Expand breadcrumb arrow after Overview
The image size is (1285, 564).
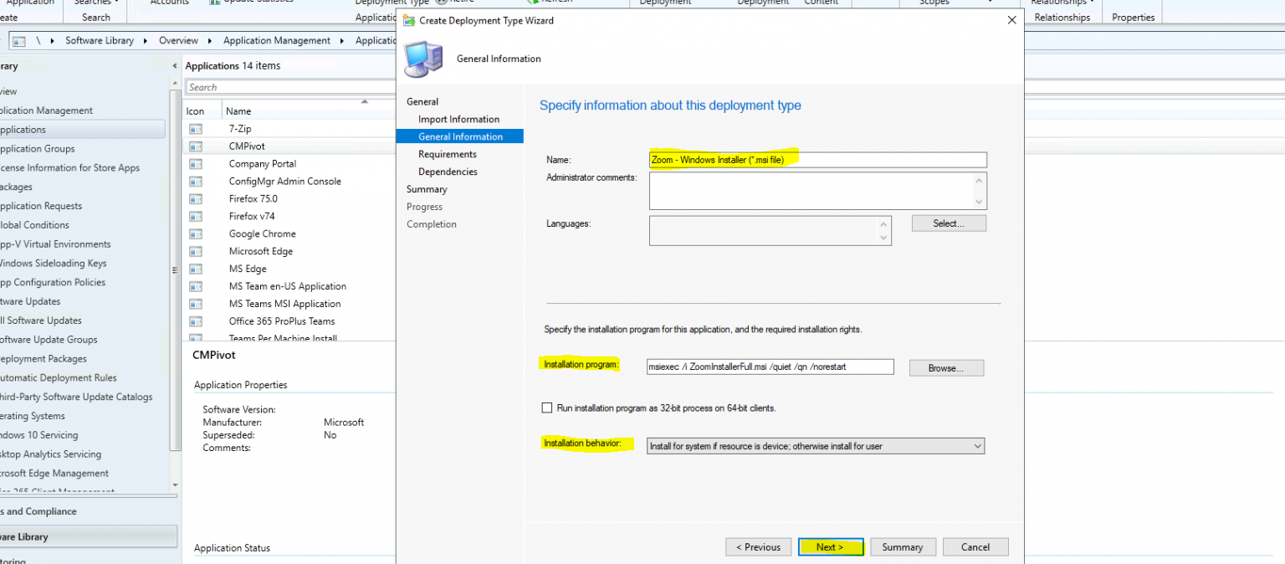[x=209, y=40]
